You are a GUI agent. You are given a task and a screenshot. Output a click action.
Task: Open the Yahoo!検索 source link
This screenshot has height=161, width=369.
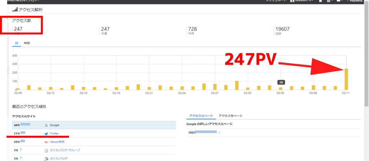57,142
